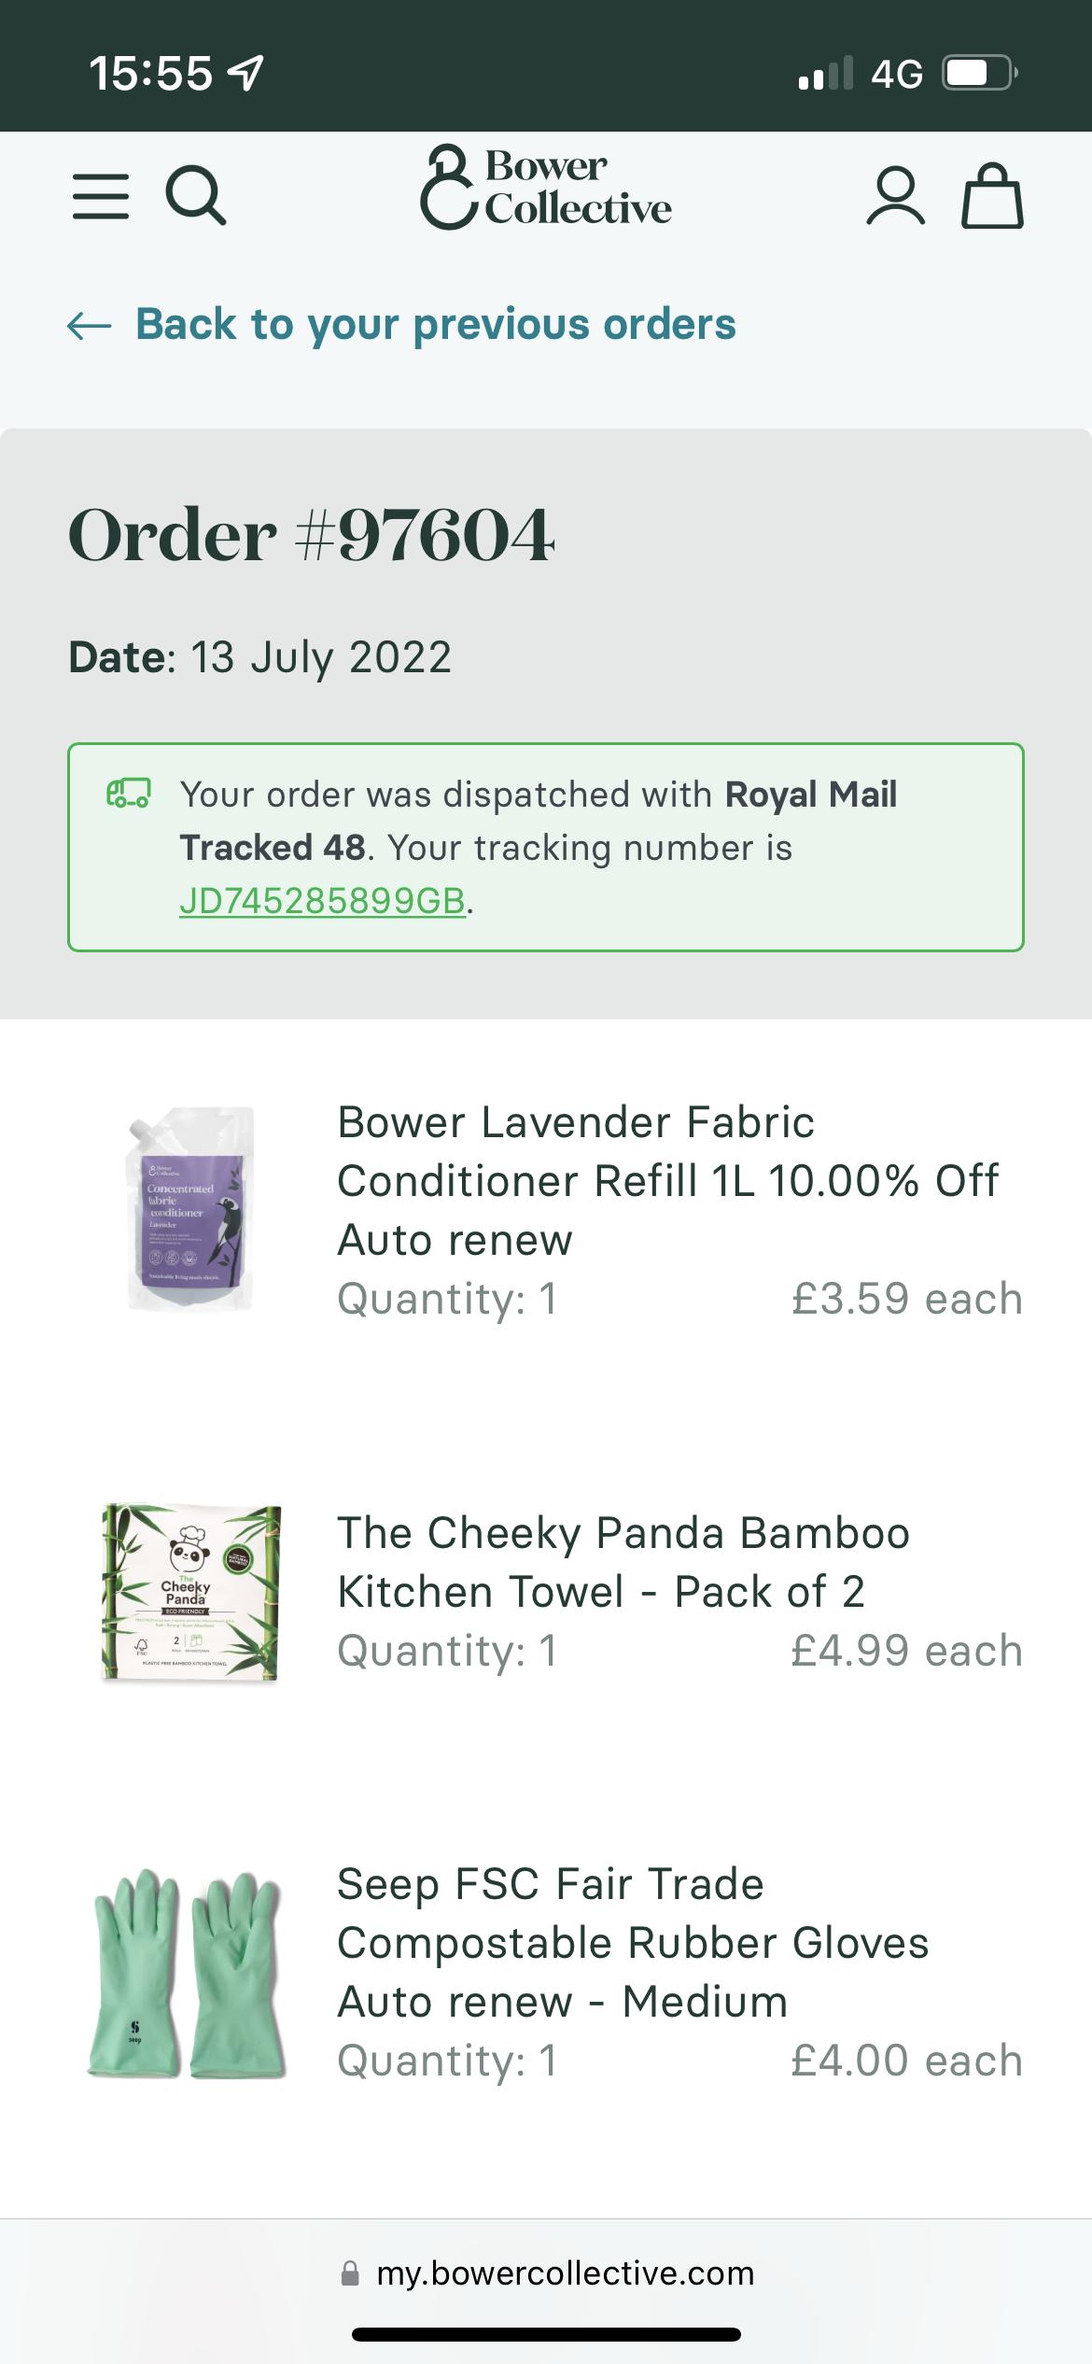This screenshot has width=1092, height=2364.
Task: Tap the my.bowercollective.com address bar
Action: [x=565, y=2273]
